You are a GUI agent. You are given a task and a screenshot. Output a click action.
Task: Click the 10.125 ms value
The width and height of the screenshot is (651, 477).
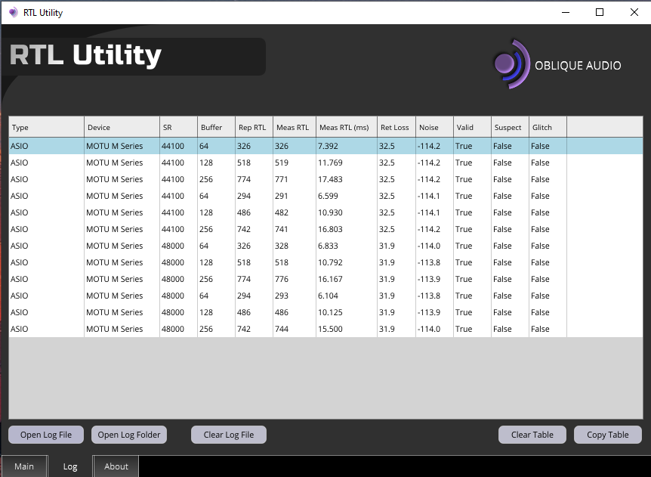[330, 312]
